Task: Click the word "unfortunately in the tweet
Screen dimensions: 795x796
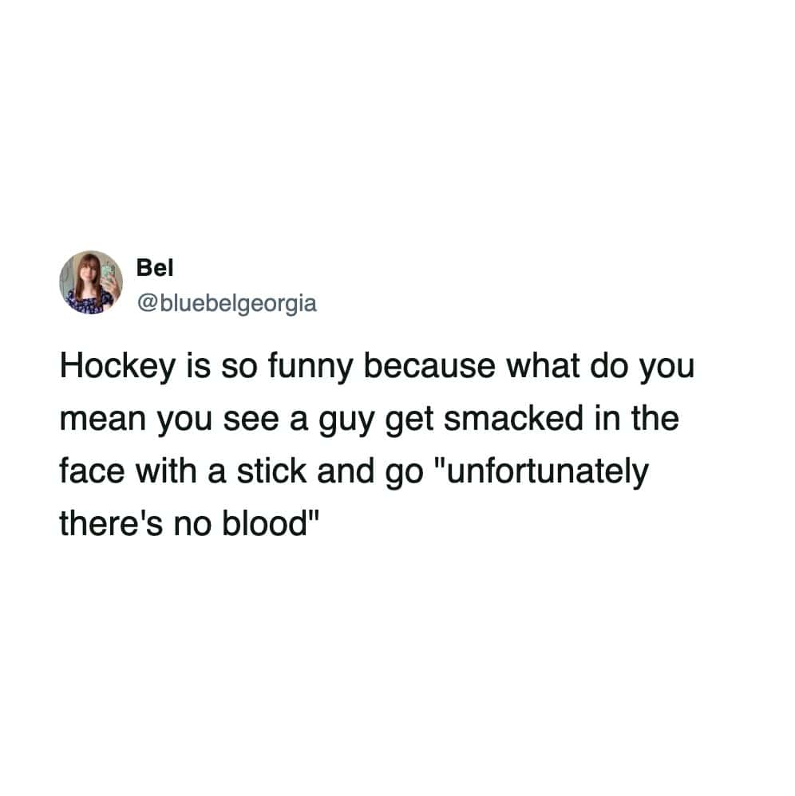Action: pos(543,471)
